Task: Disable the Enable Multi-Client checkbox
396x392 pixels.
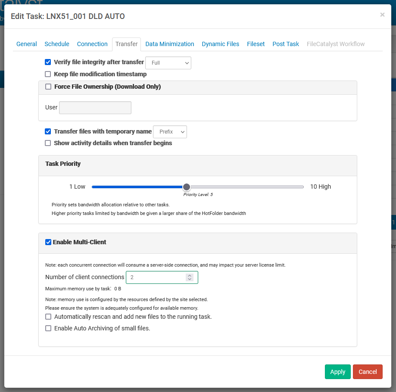Action: (x=48, y=242)
